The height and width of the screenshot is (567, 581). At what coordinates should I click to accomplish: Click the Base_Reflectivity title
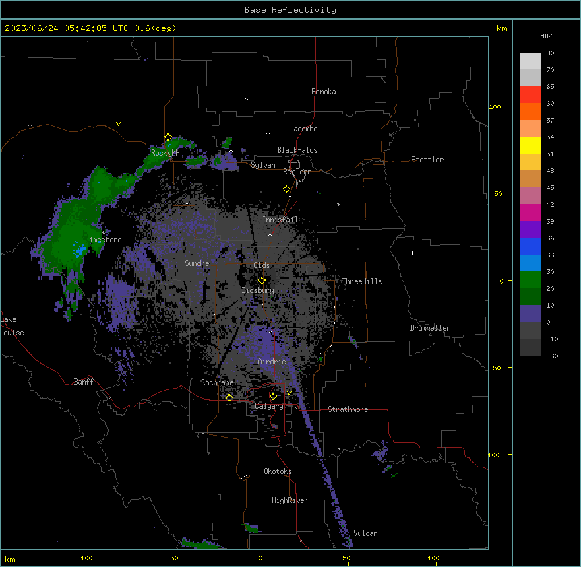click(290, 10)
